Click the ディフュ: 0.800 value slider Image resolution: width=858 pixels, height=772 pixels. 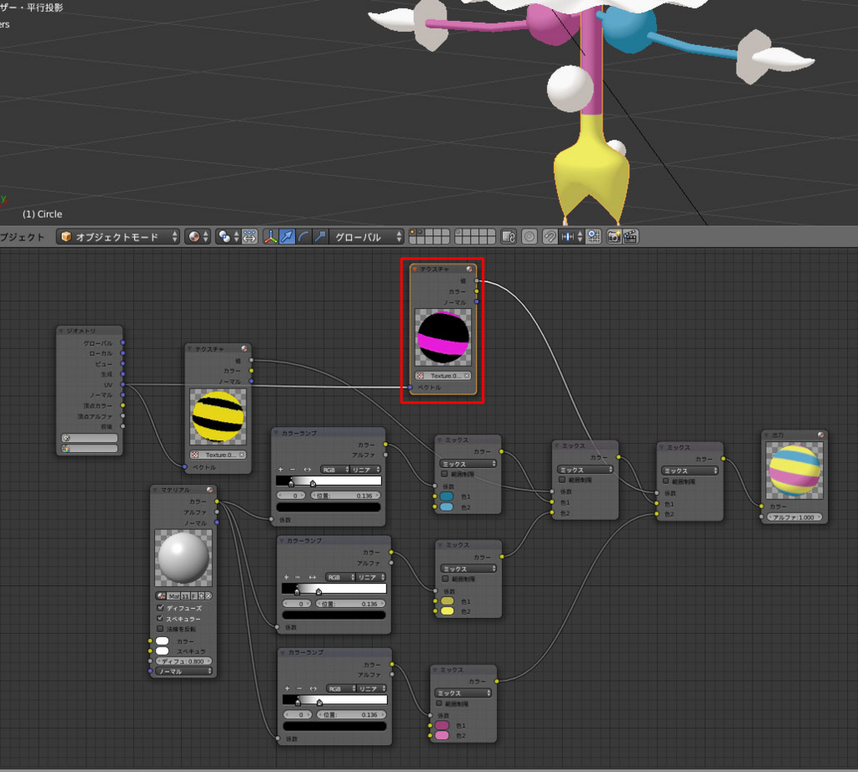coord(183,661)
